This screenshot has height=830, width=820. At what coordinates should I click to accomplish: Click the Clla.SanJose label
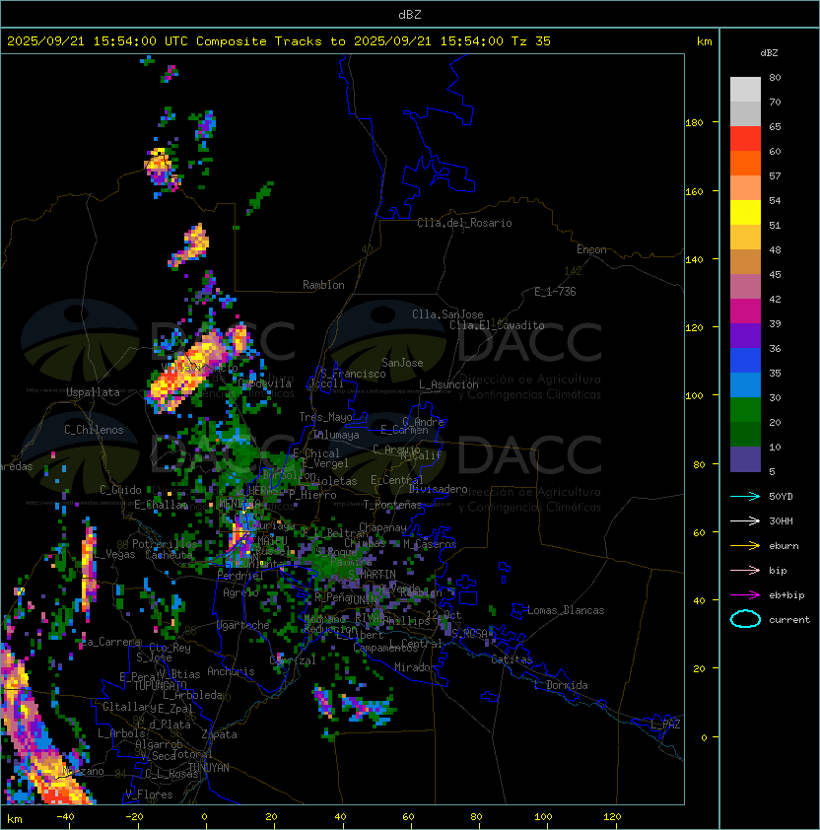[x=447, y=314]
